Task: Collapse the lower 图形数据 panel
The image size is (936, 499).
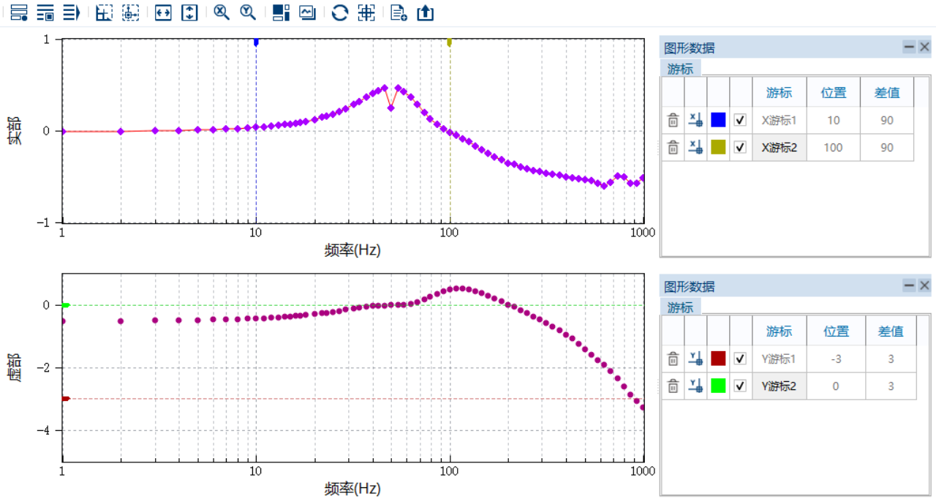Action: pos(909,285)
